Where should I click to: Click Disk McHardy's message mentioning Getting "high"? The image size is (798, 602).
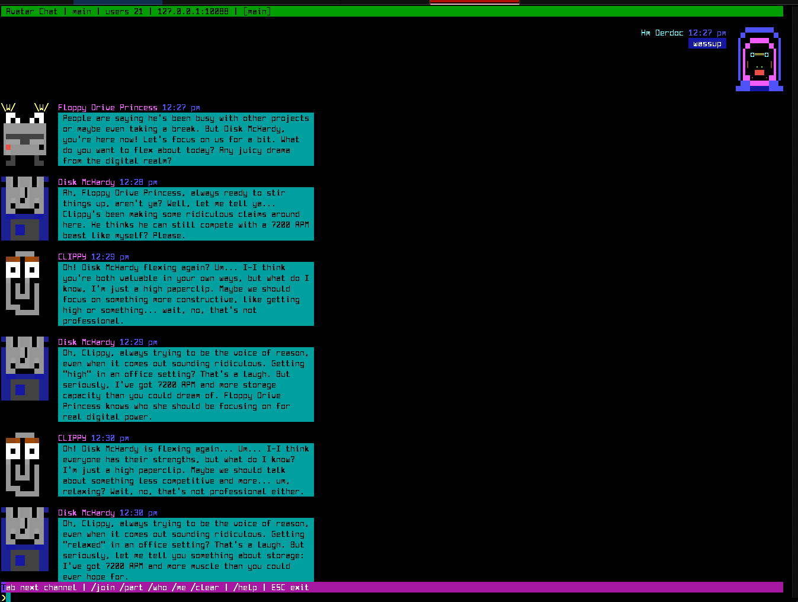pos(186,385)
